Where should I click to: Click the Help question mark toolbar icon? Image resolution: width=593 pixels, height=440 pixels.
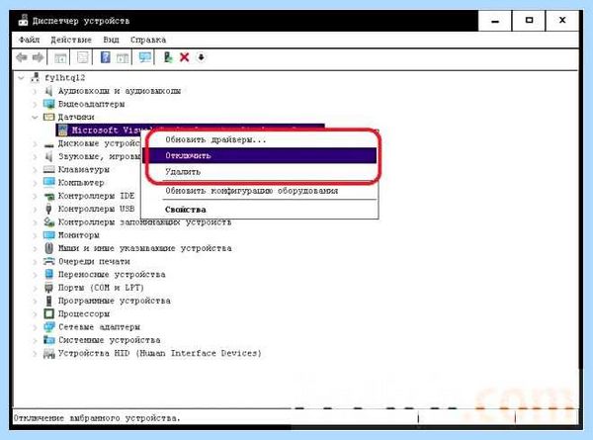(105, 57)
